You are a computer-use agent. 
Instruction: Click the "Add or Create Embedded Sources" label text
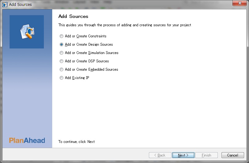click(x=91, y=69)
